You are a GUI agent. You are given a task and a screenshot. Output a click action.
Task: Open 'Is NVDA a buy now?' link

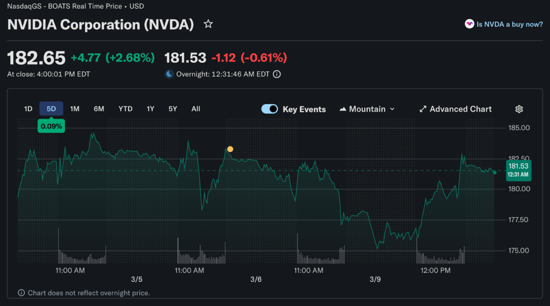coord(509,24)
